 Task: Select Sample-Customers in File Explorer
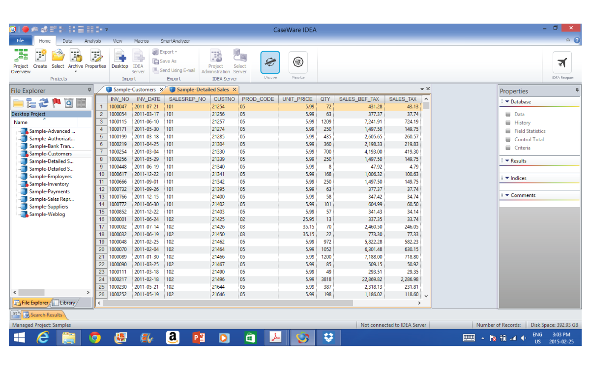point(50,154)
